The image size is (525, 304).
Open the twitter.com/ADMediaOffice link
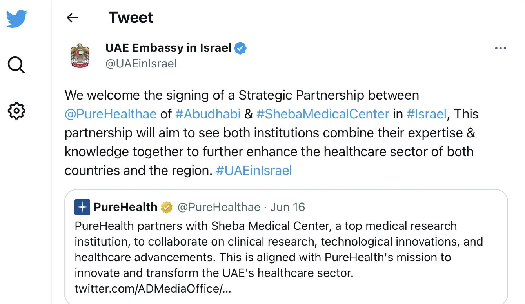point(153,289)
